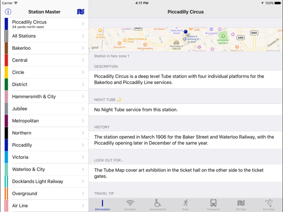Tap the station description text
Viewport: 283px width, 212px height.
coord(179,79)
